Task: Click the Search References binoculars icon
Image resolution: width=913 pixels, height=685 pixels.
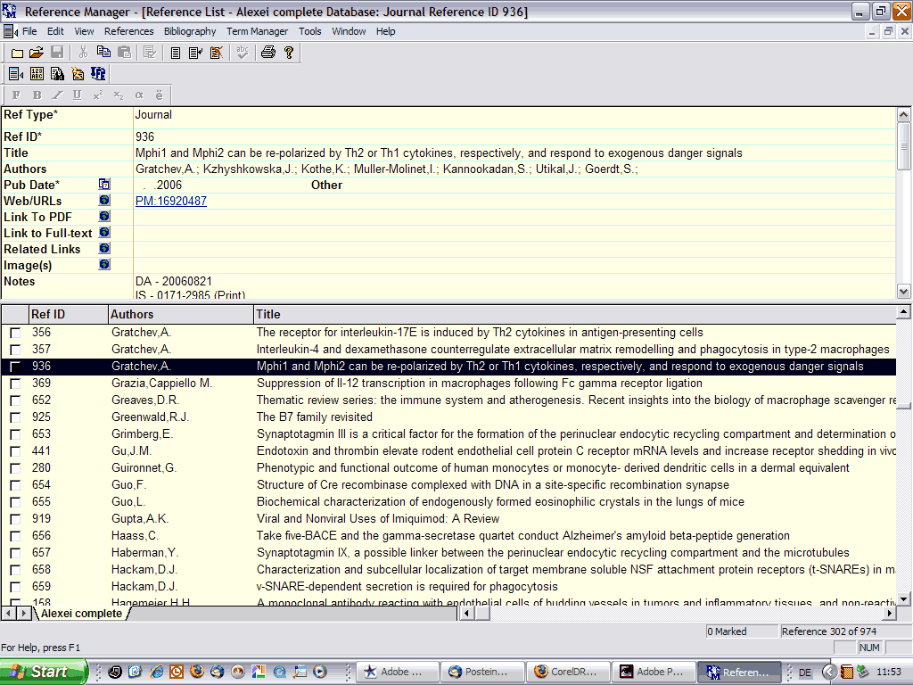Action: [57, 74]
